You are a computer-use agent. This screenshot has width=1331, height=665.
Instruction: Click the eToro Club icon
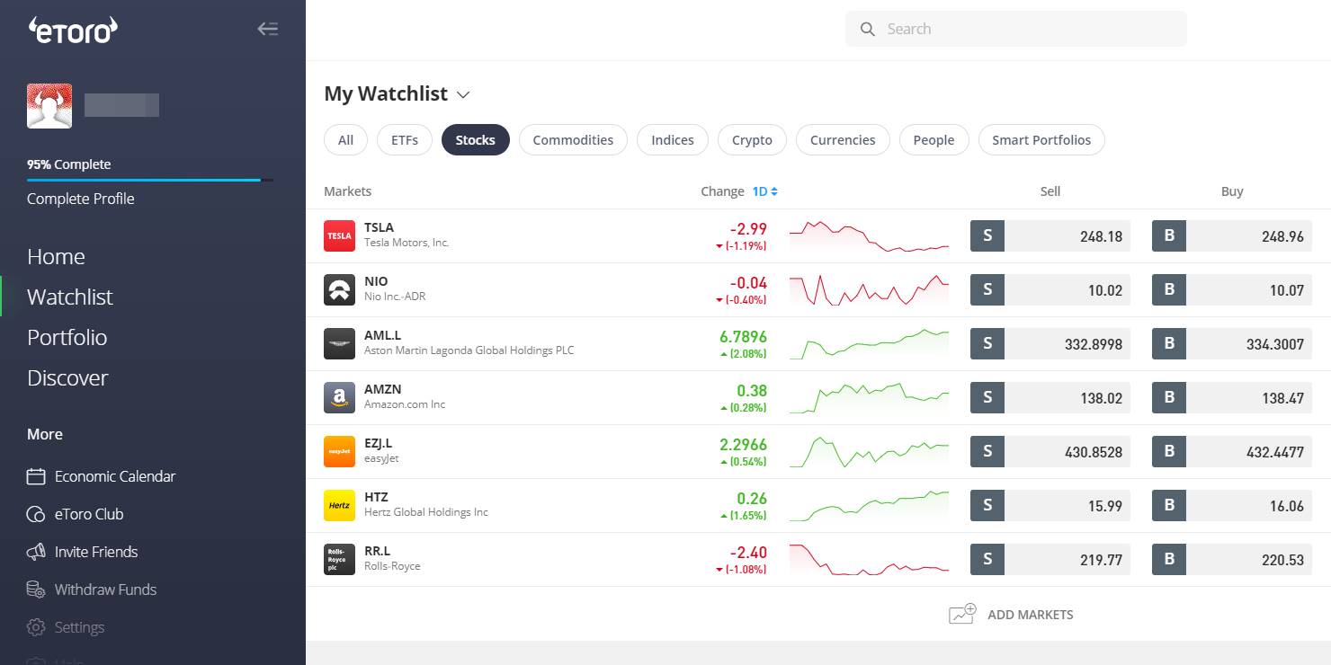tap(36, 514)
